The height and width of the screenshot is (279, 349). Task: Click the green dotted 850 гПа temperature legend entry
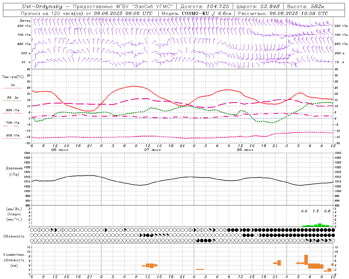[x=13, y=111]
